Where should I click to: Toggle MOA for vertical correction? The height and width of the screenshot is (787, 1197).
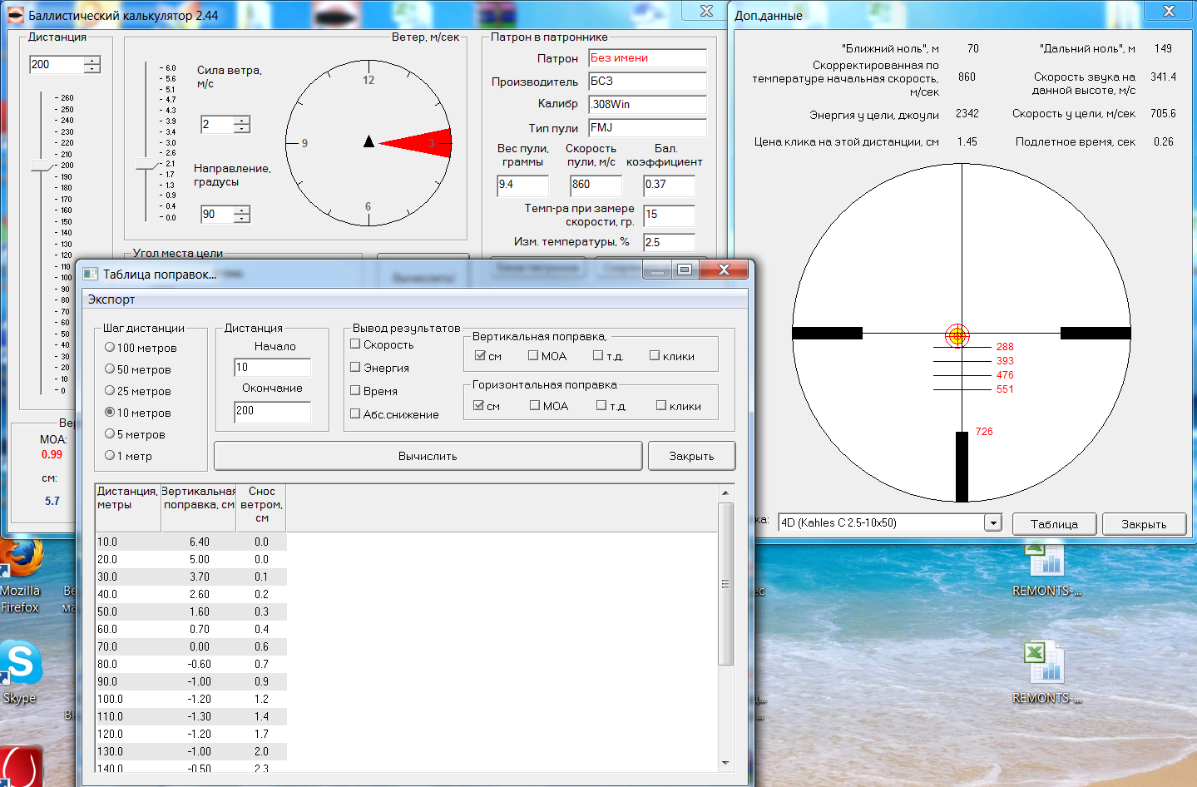tap(533, 355)
